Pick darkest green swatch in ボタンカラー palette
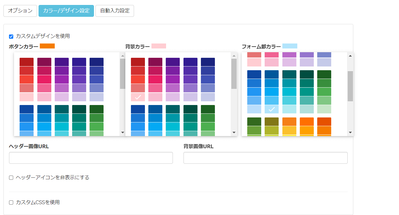This screenshot has width=399, height=215. pos(96,109)
